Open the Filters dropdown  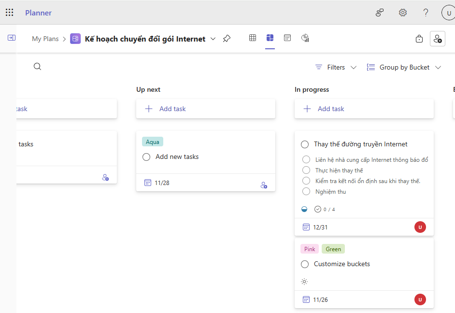(x=336, y=67)
